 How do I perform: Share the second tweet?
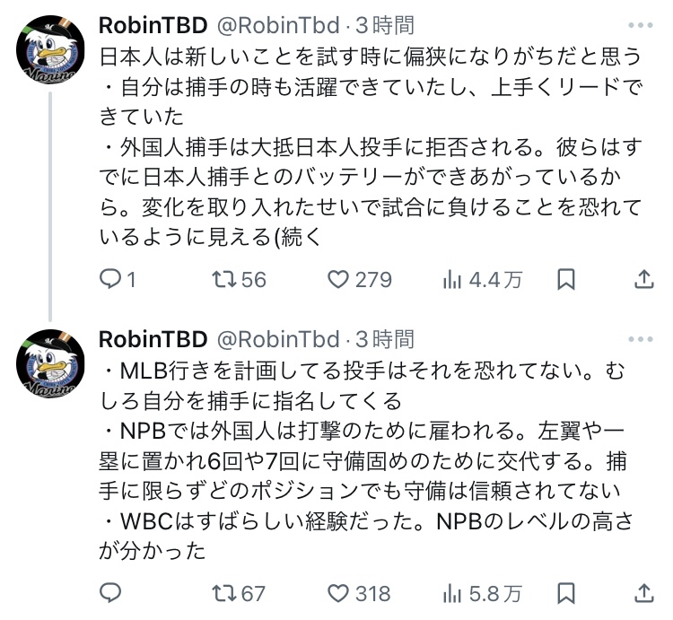(x=643, y=593)
